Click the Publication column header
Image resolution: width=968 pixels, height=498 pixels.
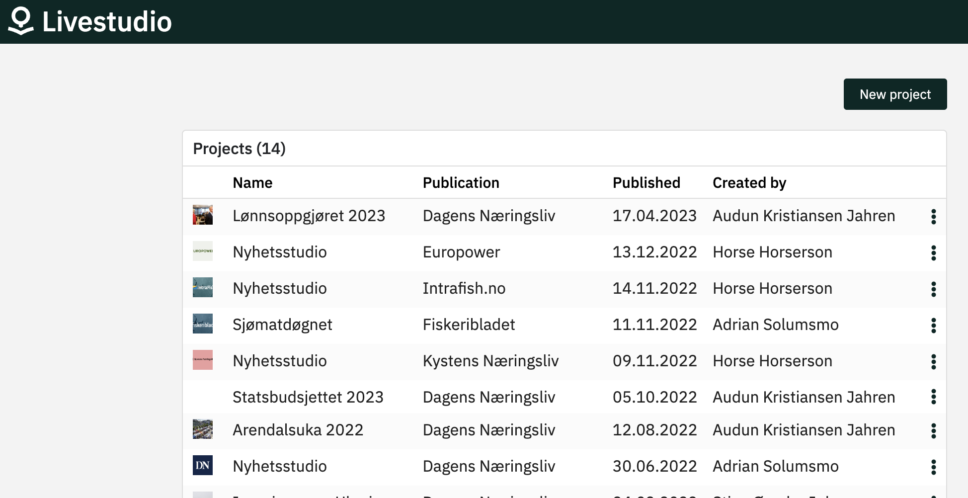click(461, 182)
